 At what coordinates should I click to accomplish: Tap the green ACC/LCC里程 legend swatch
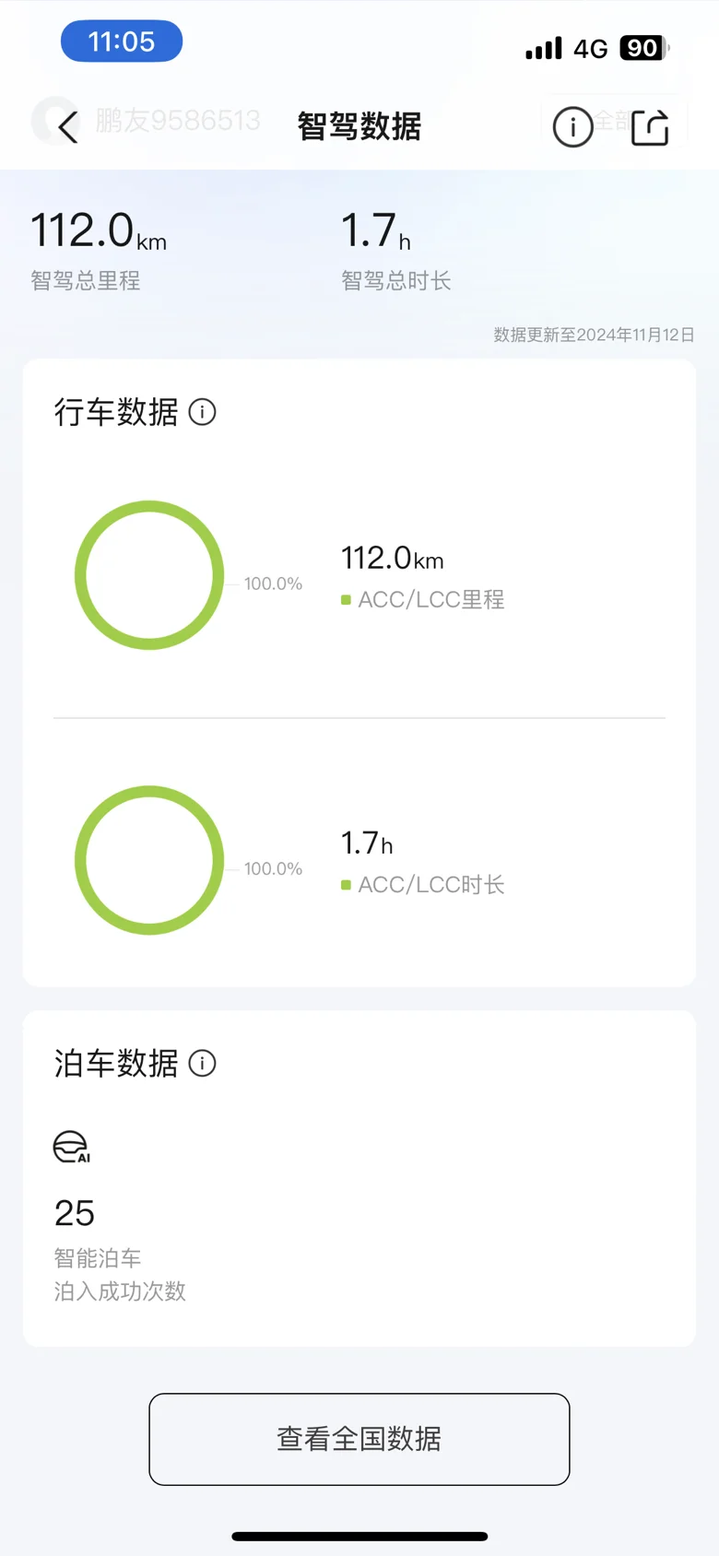coord(346,600)
